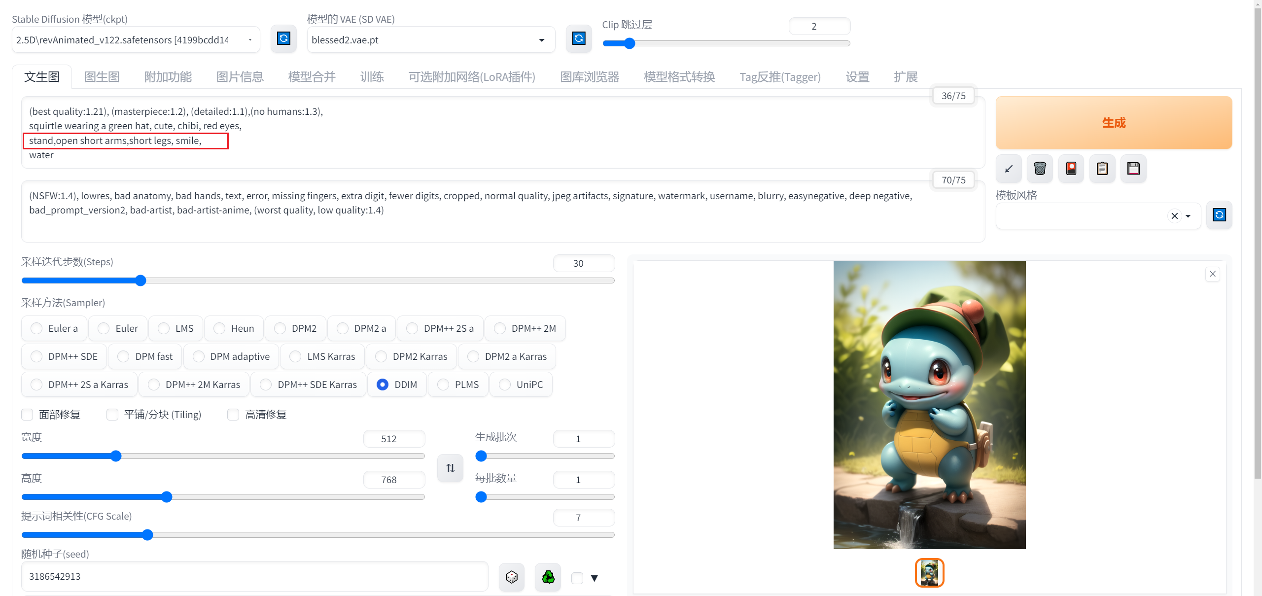1262x596 pixels.
Task: Click the positive prompt text area
Action: 503,133
